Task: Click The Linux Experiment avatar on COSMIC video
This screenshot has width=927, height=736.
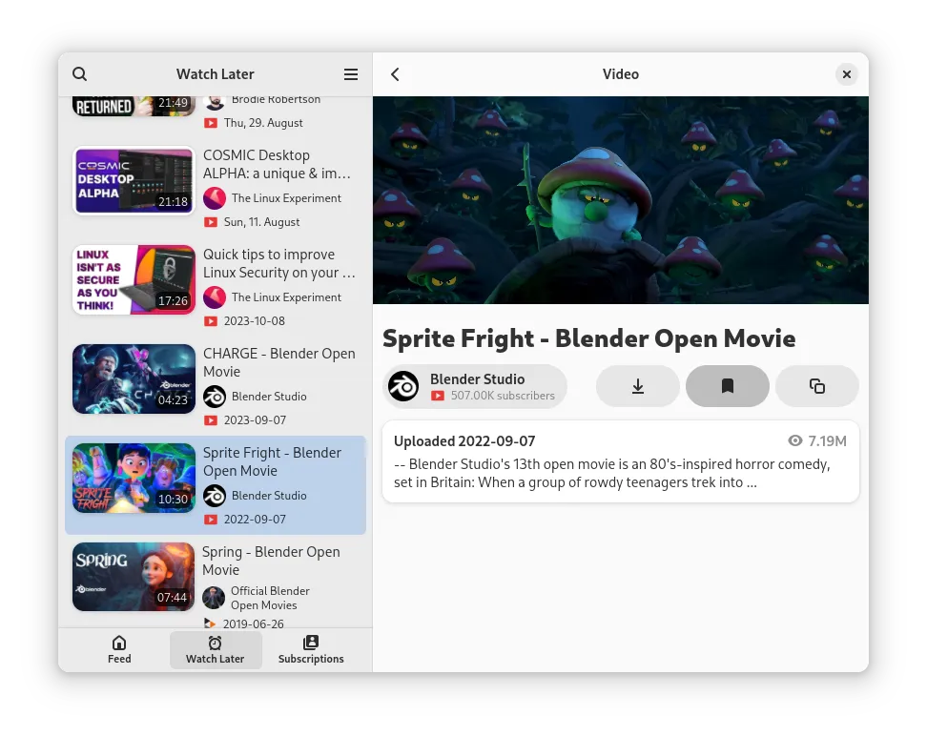Action: coord(215,198)
